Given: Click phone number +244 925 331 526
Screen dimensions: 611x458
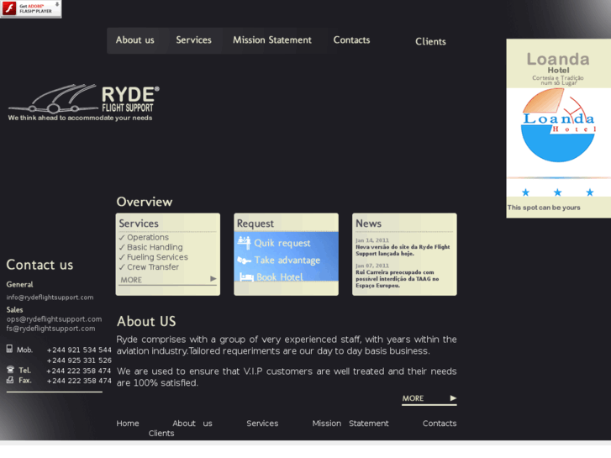Looking at the screenshot, I should (79, 361).
